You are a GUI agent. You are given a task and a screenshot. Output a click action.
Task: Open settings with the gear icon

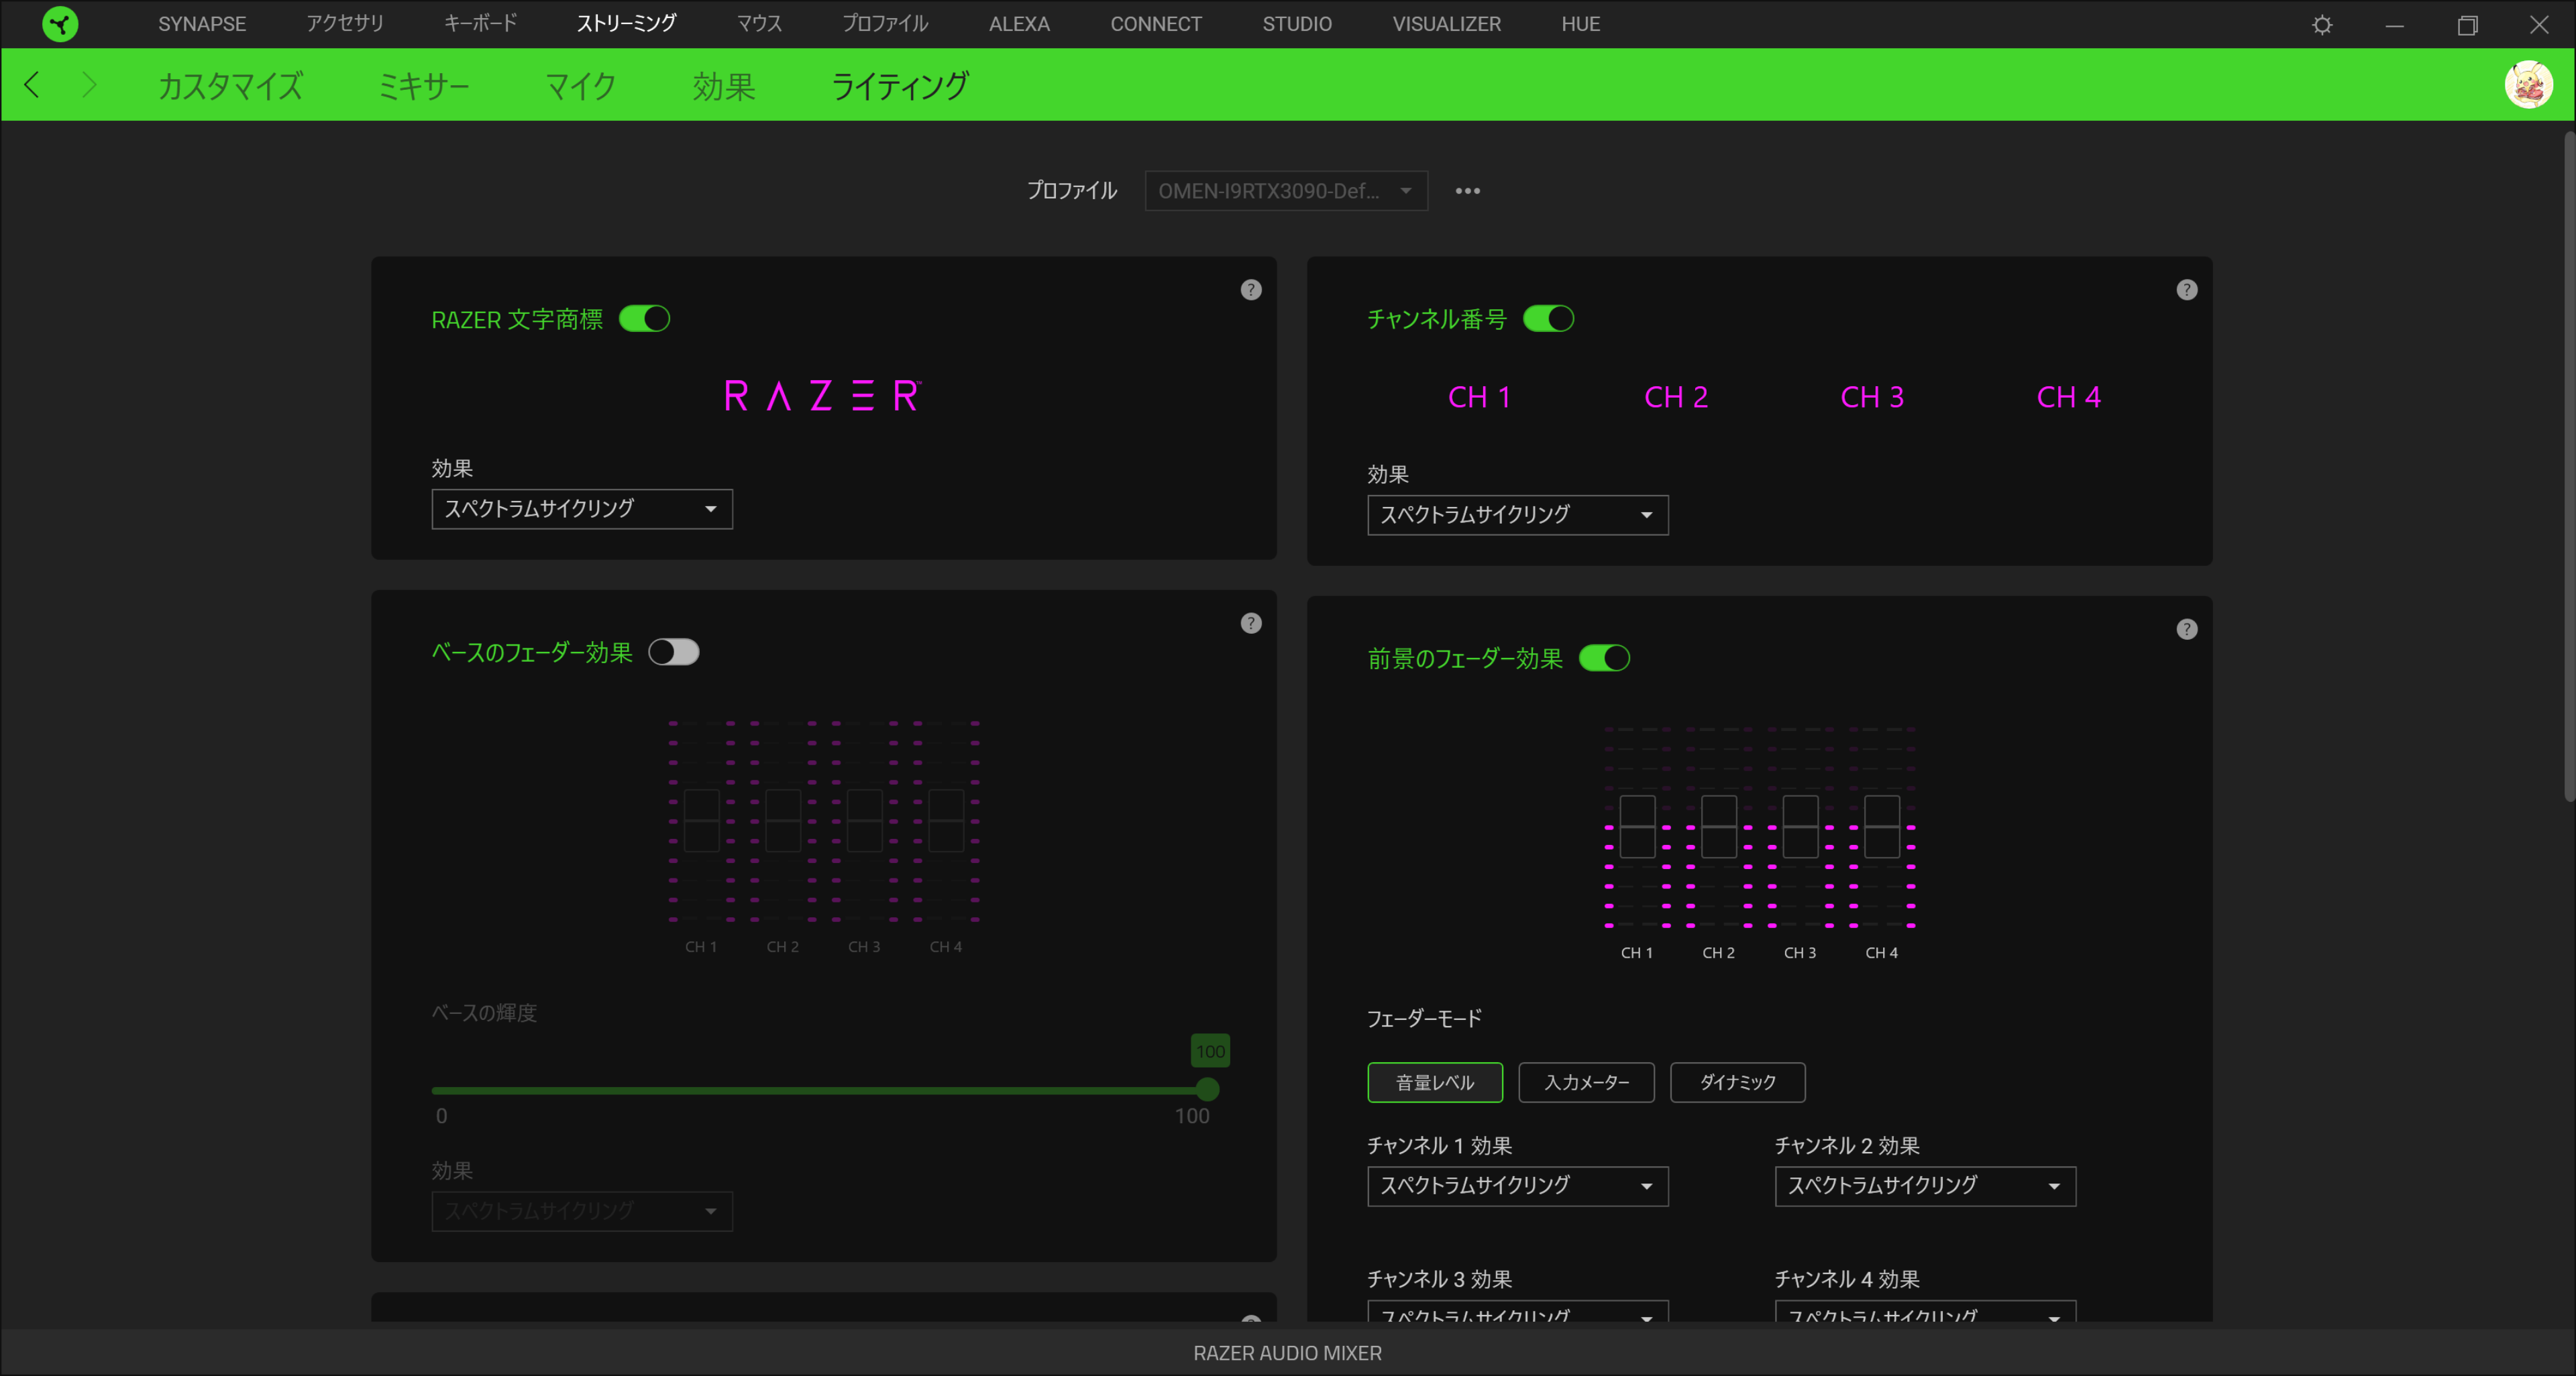coord(2322,25)
